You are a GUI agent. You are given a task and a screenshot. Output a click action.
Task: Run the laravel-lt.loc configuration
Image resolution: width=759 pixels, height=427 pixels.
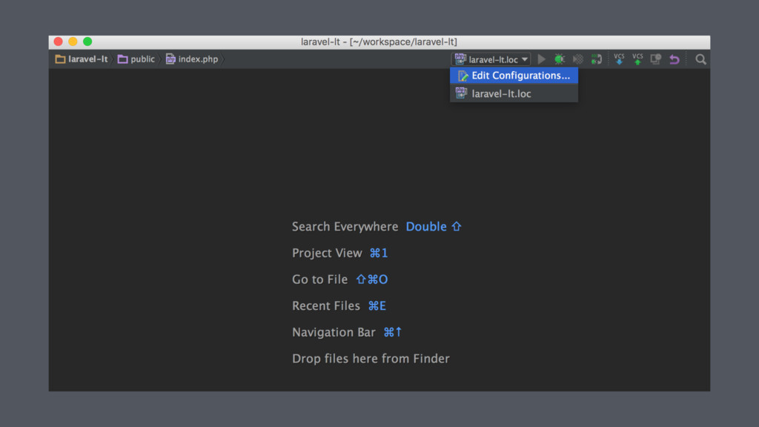(x=542, y=59)
